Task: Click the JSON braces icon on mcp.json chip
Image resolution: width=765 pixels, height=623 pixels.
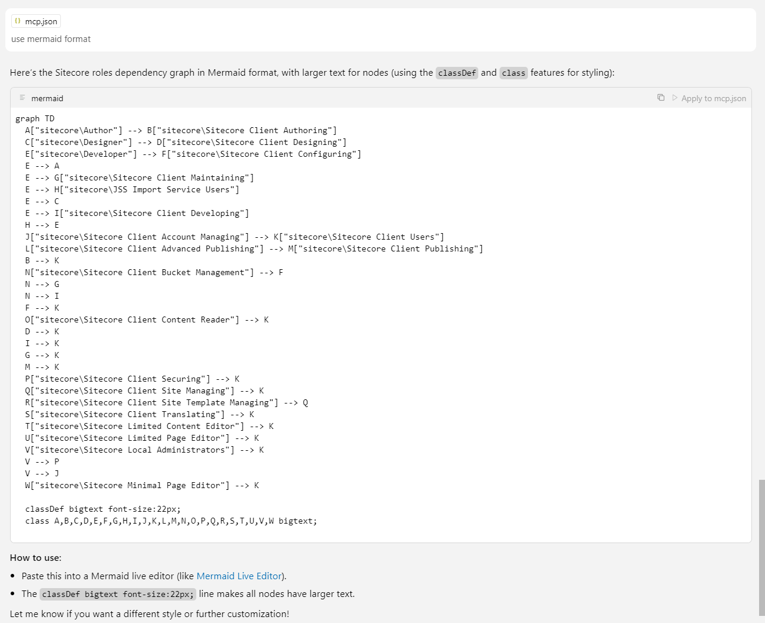Action: [x=18, y=21]
